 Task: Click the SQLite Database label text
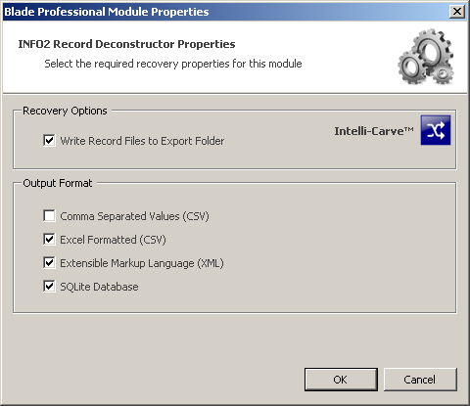[x=99, y=287]
